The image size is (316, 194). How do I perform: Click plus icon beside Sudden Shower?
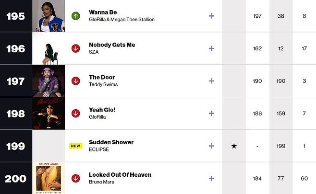coord(211,146)
